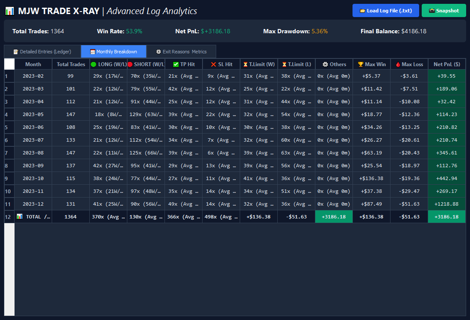Click the 41x T.Limit (W) cell for 2023-10
The image size is (470, 320).
click(x=258, y=178)
